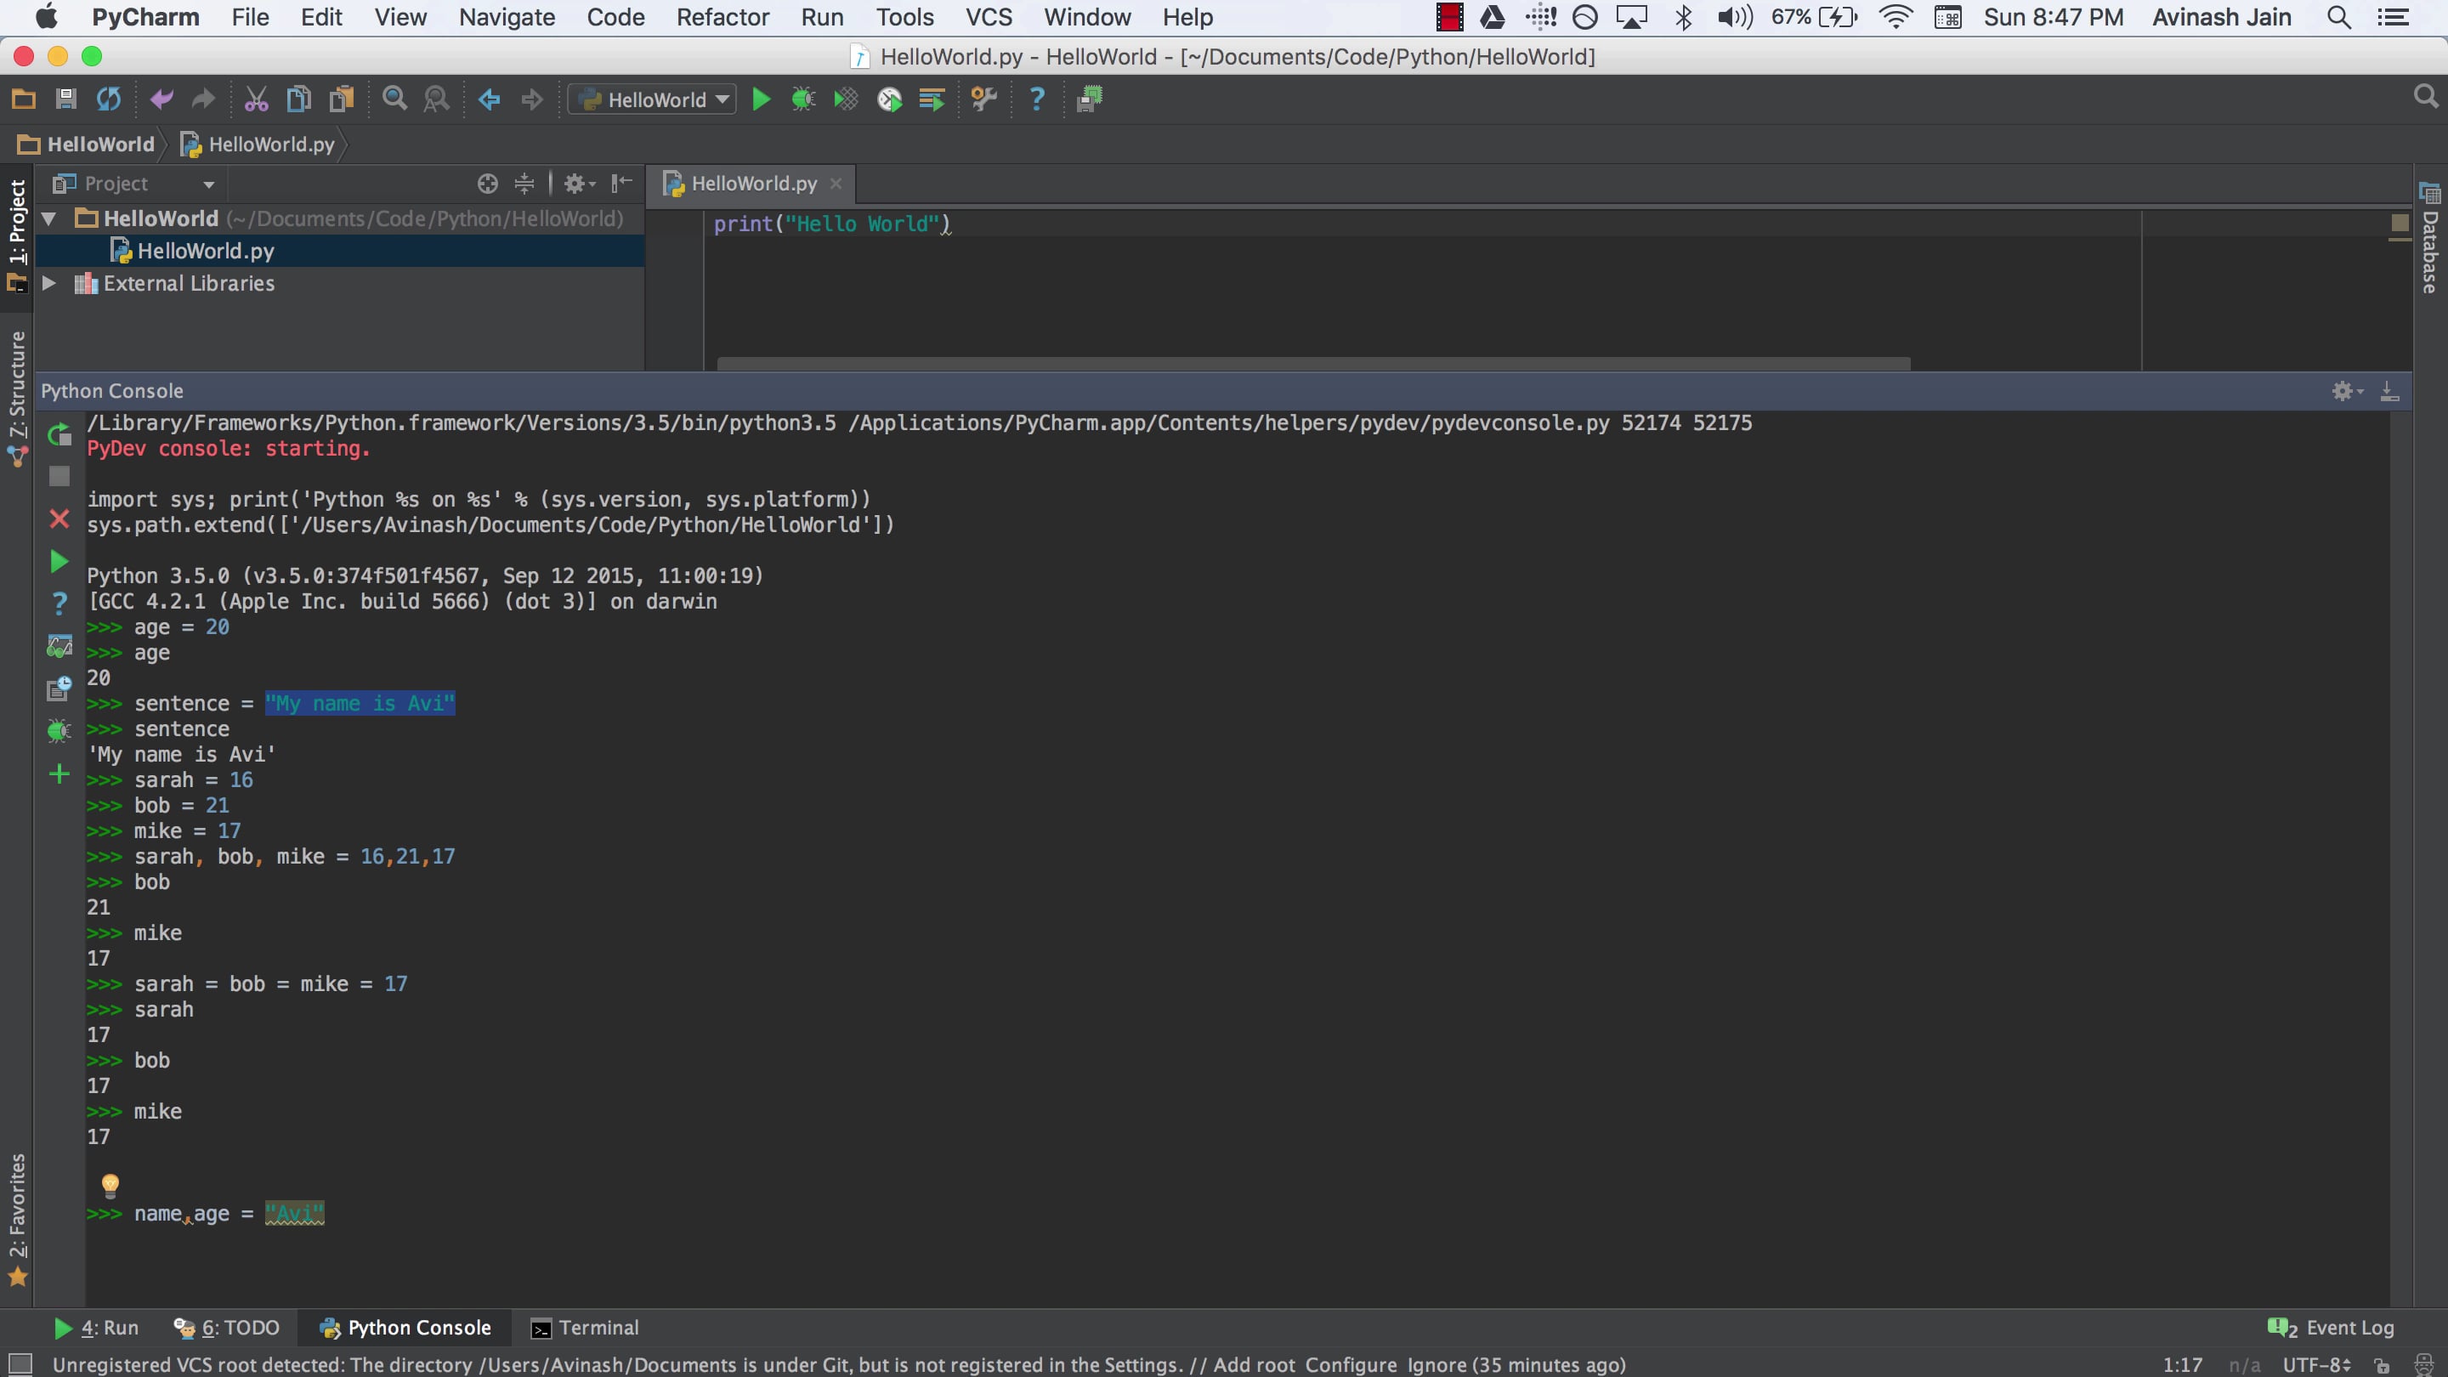Run HelloWorld with green play button
Image resolution: width=2448 pixels, height=1377 pixels.
762,99
